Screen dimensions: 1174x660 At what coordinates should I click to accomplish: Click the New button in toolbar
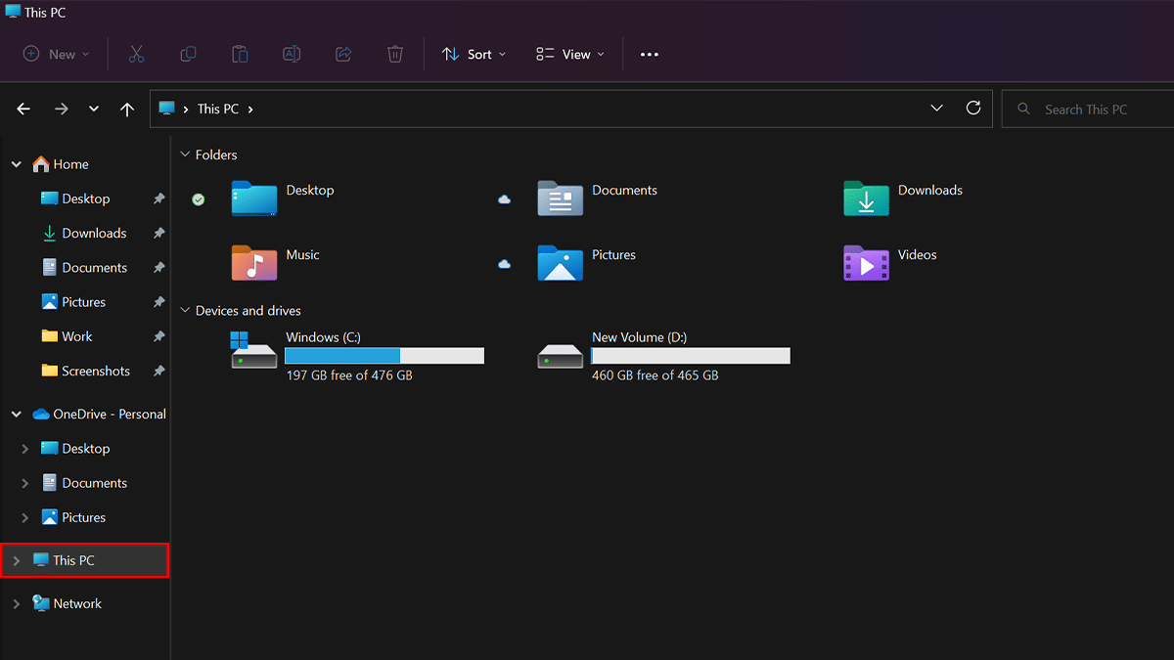(x=56, y=55)
